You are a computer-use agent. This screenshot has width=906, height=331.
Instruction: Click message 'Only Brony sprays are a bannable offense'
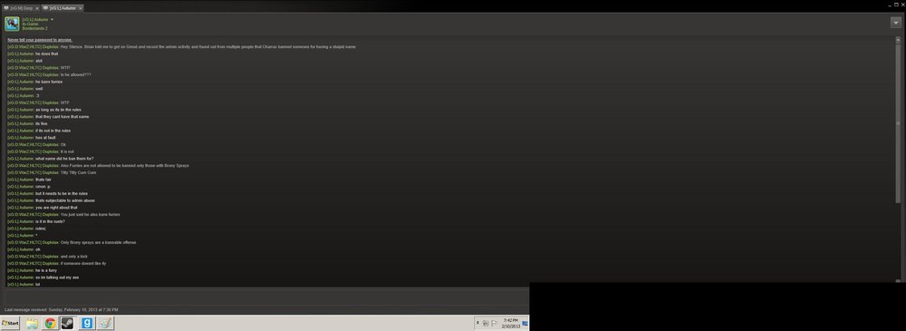tap(98, 242)
